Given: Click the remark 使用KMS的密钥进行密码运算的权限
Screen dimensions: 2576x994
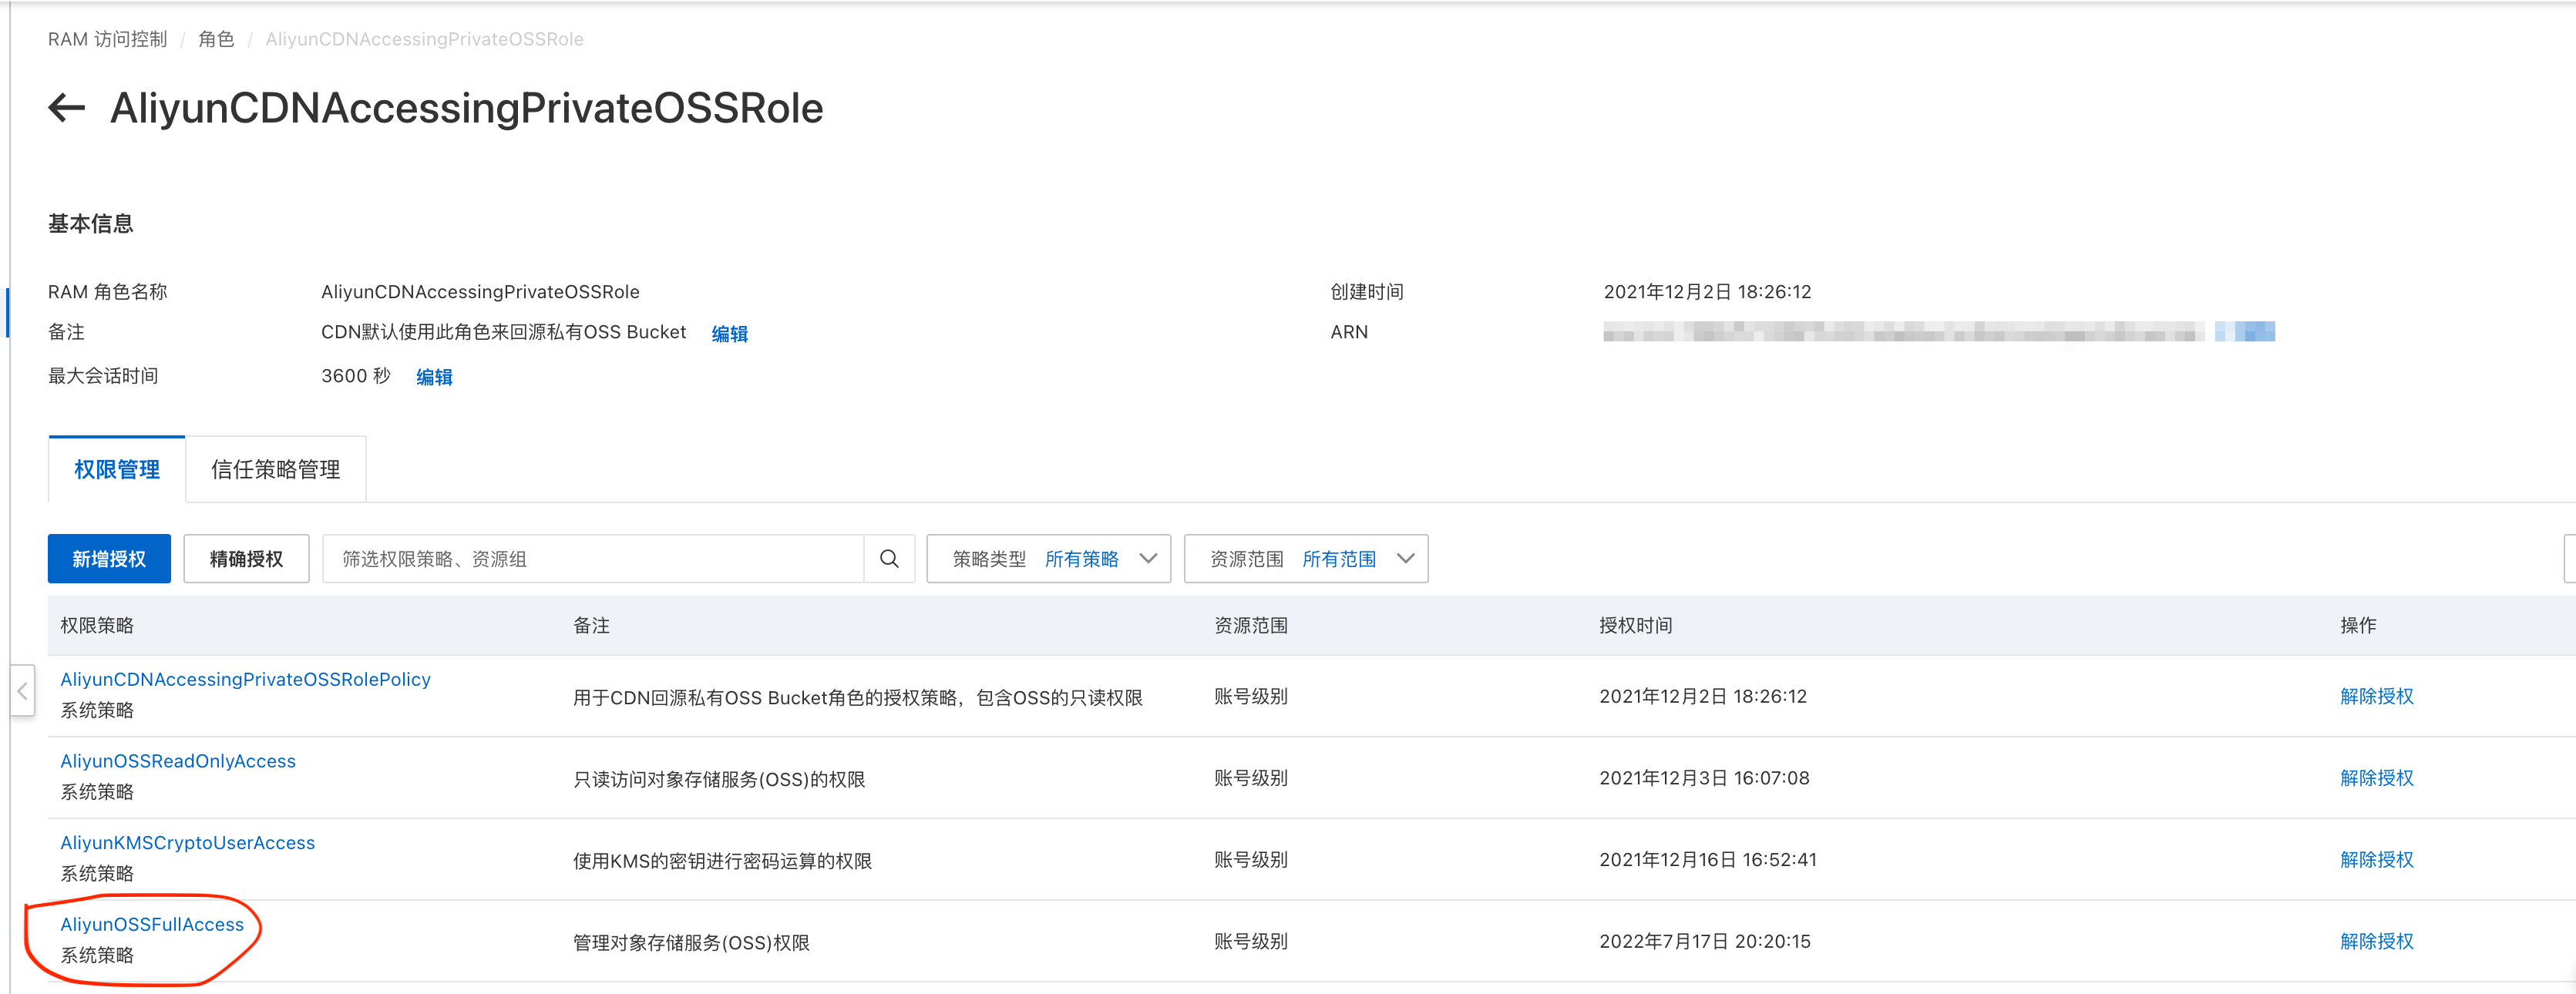Looking at the screenshot, I should pyautogui.click(x=722, y=862).
